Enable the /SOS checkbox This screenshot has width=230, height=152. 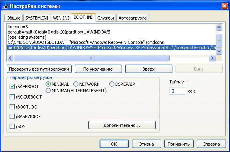coord(12,126)
